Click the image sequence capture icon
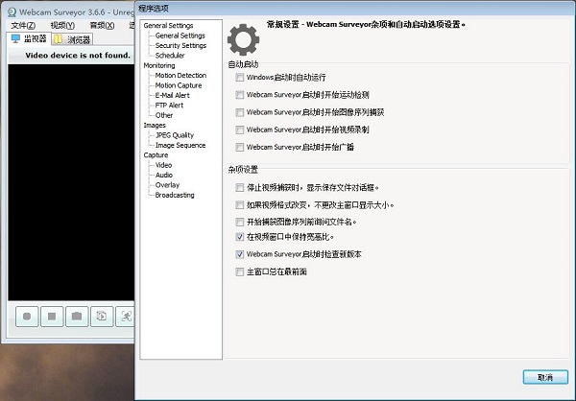 point(102,317)
